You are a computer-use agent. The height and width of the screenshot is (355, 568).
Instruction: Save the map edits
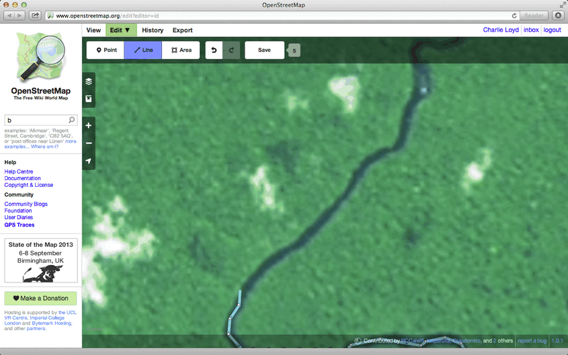pos(264,50)
